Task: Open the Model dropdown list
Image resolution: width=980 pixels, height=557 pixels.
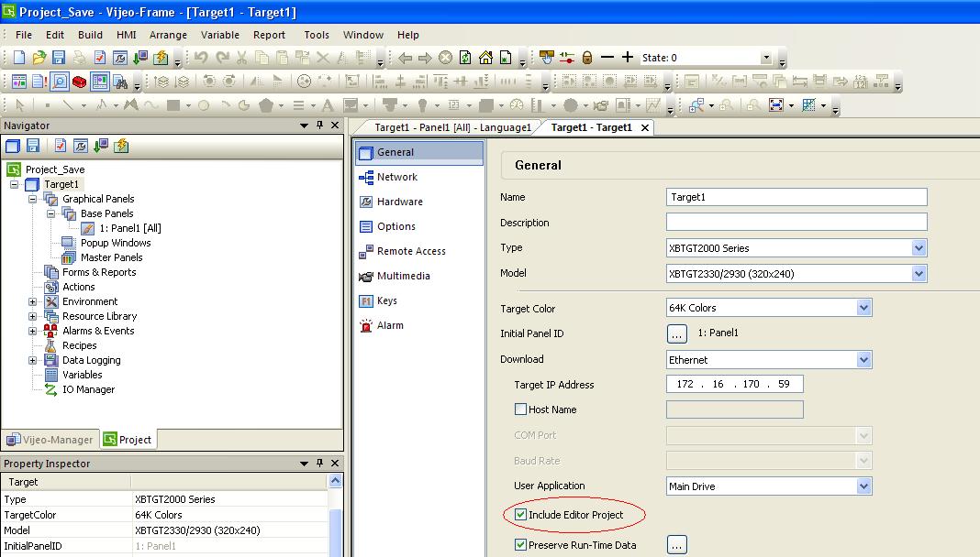Action: click(x=919, y=273)
